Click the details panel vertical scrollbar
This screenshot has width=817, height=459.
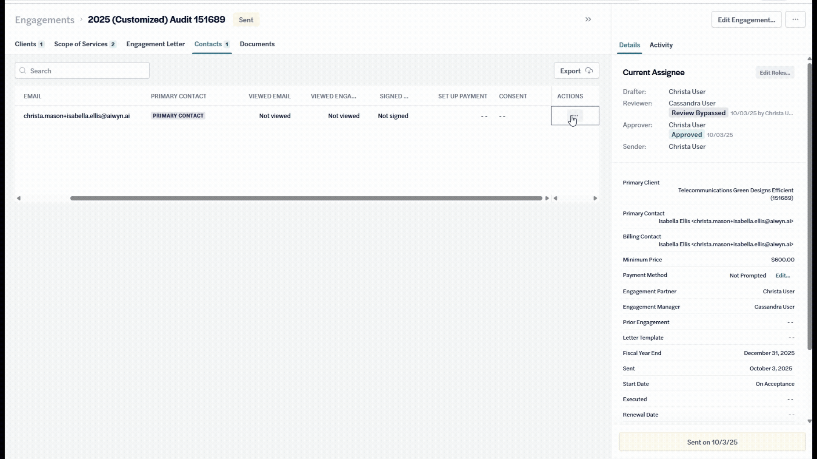(809, 206)
